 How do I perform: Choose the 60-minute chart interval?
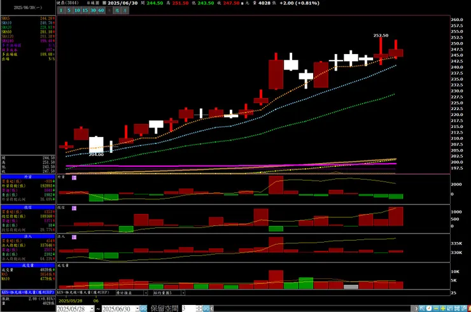101,11
